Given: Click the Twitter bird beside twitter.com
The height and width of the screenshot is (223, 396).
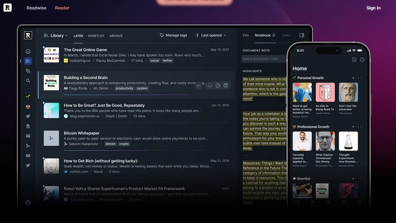Looking at the screenshot, I should click(66, 172).
